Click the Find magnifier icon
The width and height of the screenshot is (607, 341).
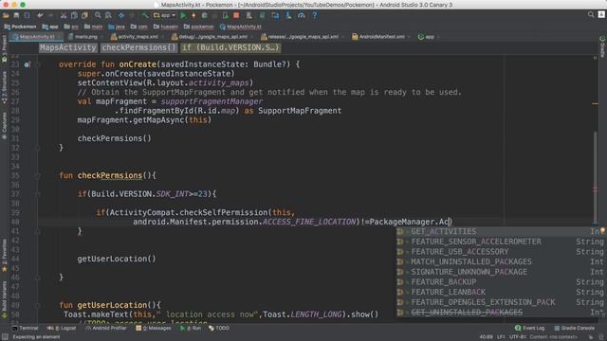pos(98,15)
